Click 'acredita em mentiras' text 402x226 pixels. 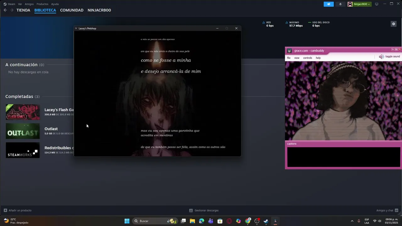coord(157,135)
